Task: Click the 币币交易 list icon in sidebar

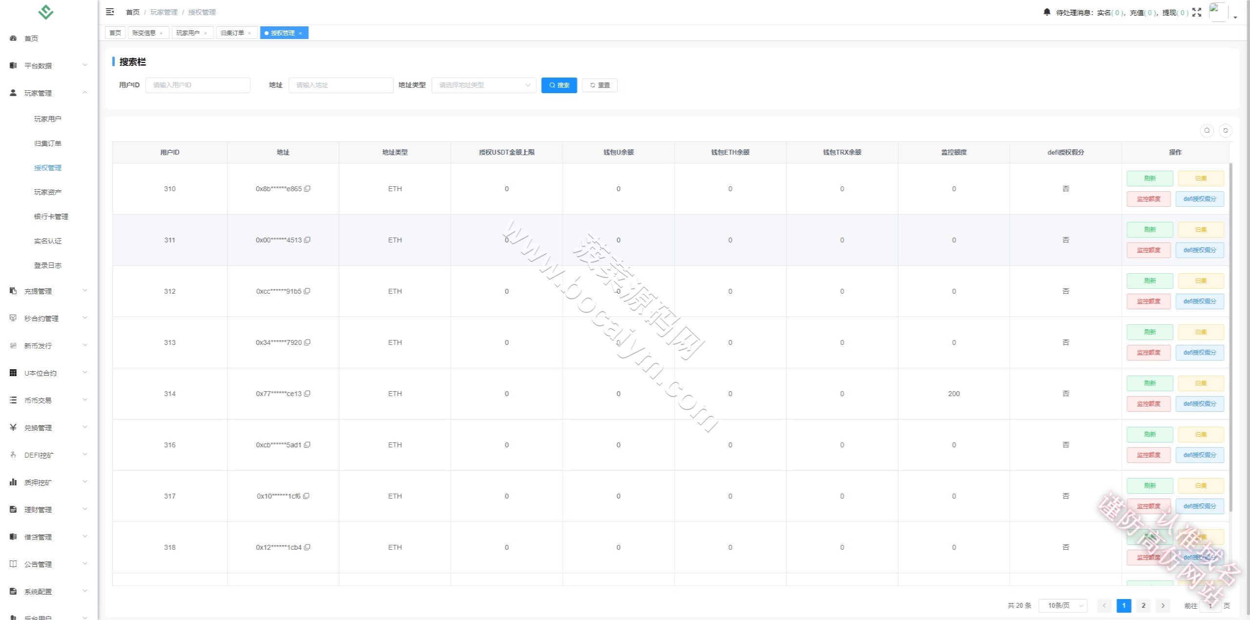Action: tap(13, 400)
